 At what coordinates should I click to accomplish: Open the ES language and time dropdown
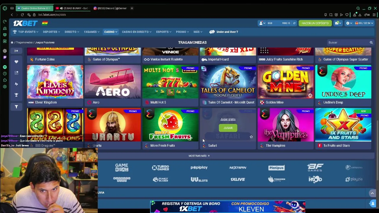[364, 23]
